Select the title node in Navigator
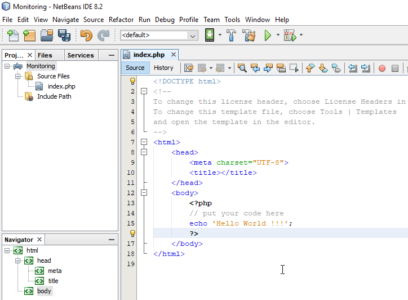 (53, 281)
